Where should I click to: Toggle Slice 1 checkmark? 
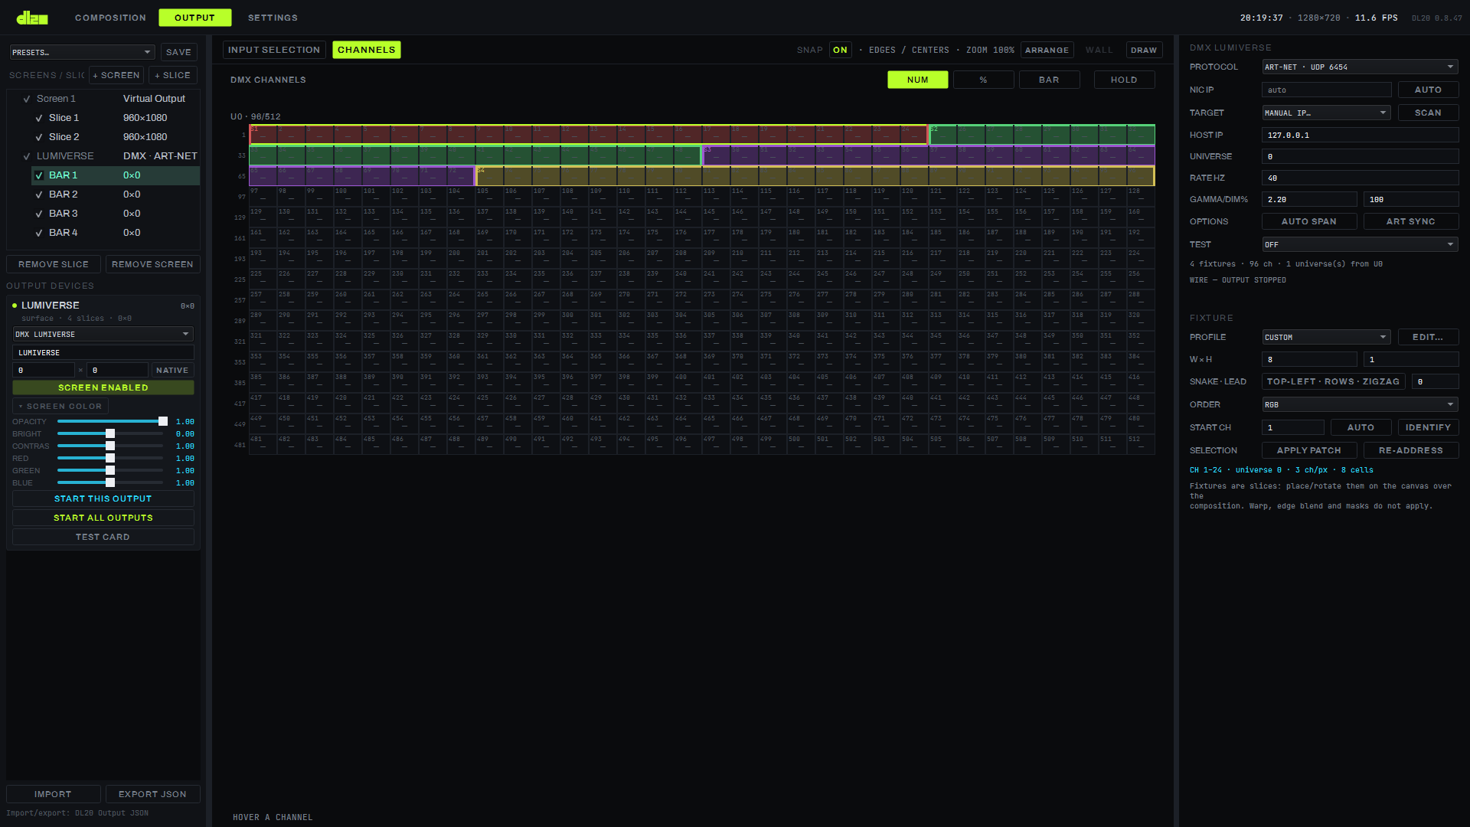[x=39, y=118]
